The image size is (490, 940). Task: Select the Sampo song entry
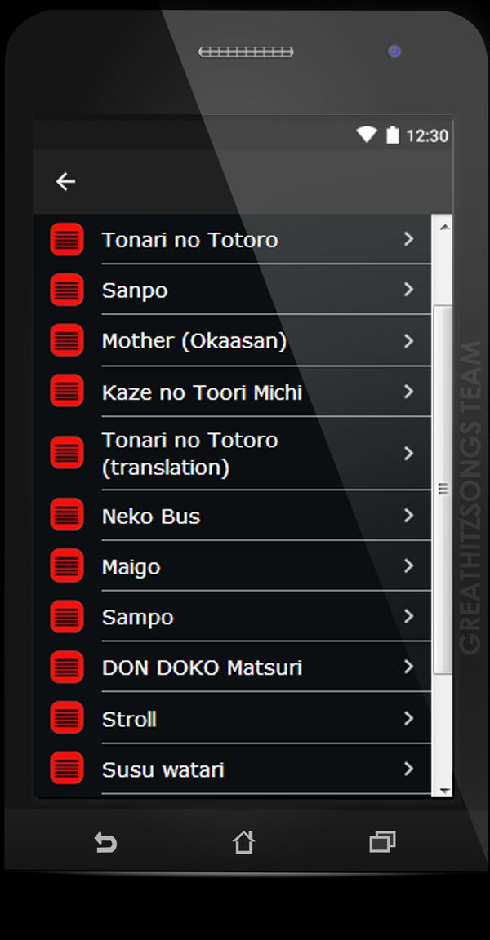(x=233, y=616)
